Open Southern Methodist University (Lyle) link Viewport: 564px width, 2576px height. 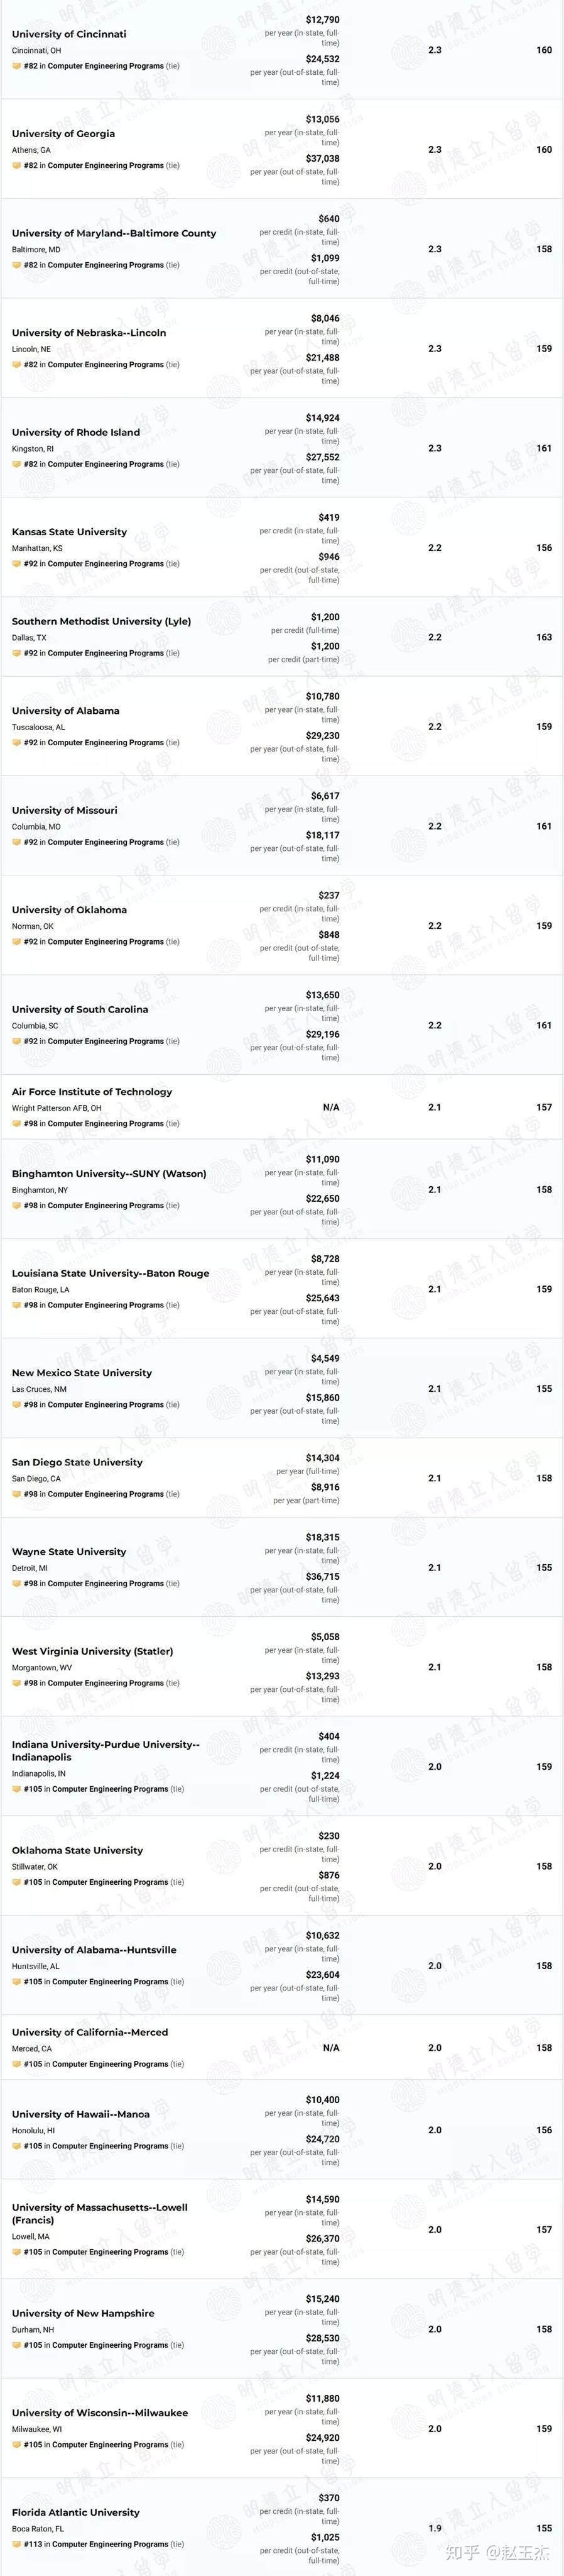pos(101,621)
